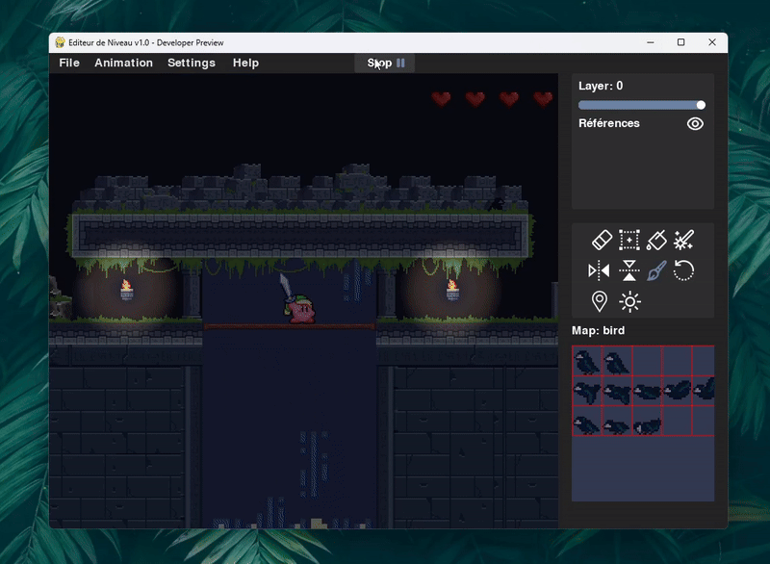This screenshot has height=564, width=770.
Task: Open the File menu
Action: 69,63
